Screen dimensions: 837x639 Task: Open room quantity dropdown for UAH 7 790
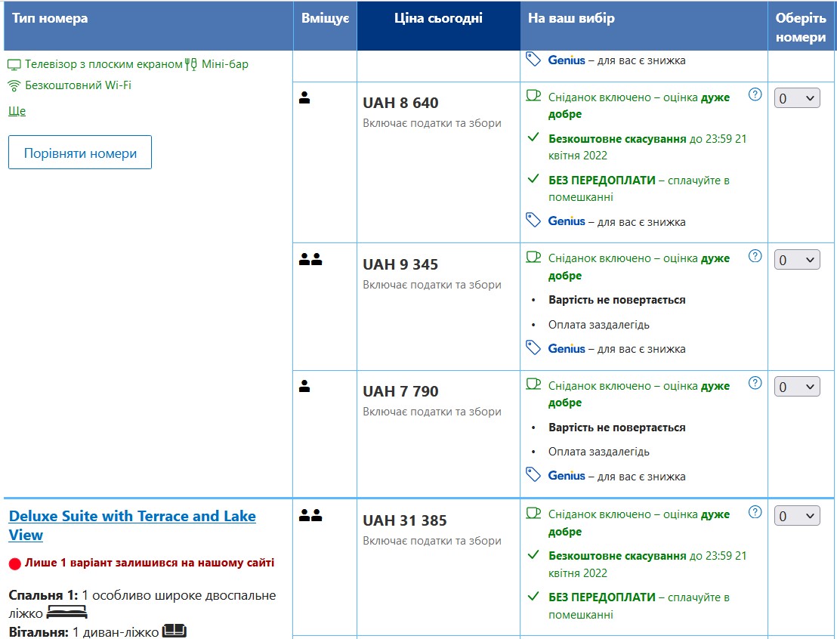797,387
